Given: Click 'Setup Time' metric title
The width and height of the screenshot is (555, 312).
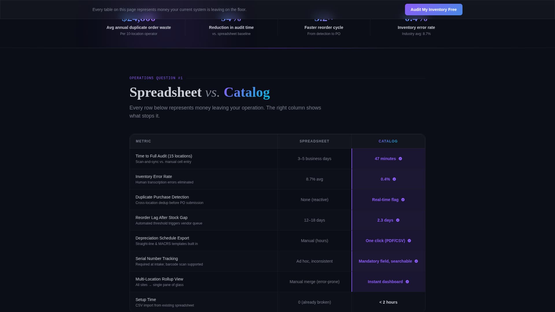Looking at the screenshot, I should [x=146, y=300].
